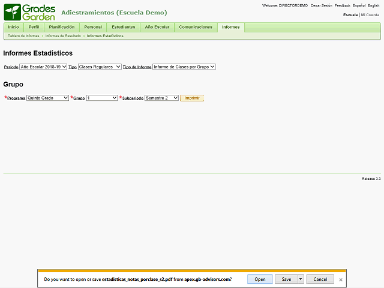Open the Tipo dropdown Clases Regulares
Viewport: 384px width, 288px height.
(100, 67)
